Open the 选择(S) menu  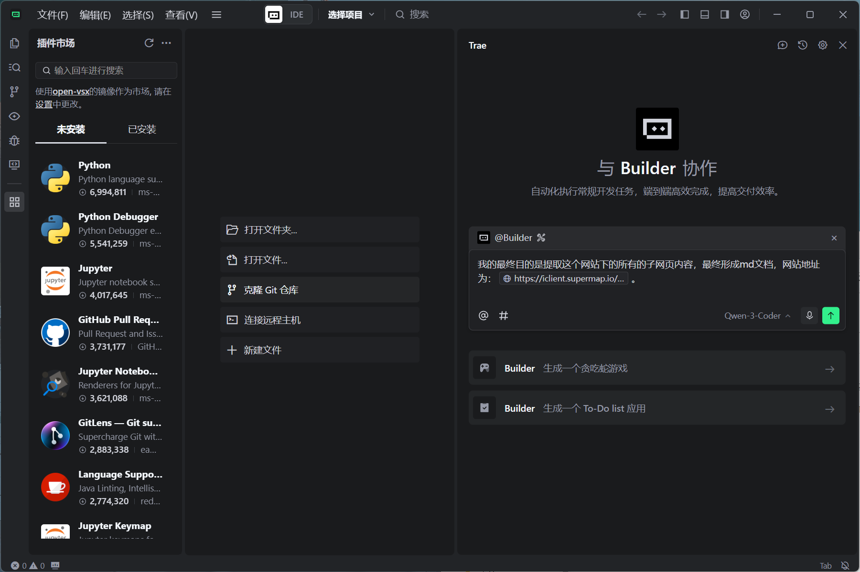(138, 15)
